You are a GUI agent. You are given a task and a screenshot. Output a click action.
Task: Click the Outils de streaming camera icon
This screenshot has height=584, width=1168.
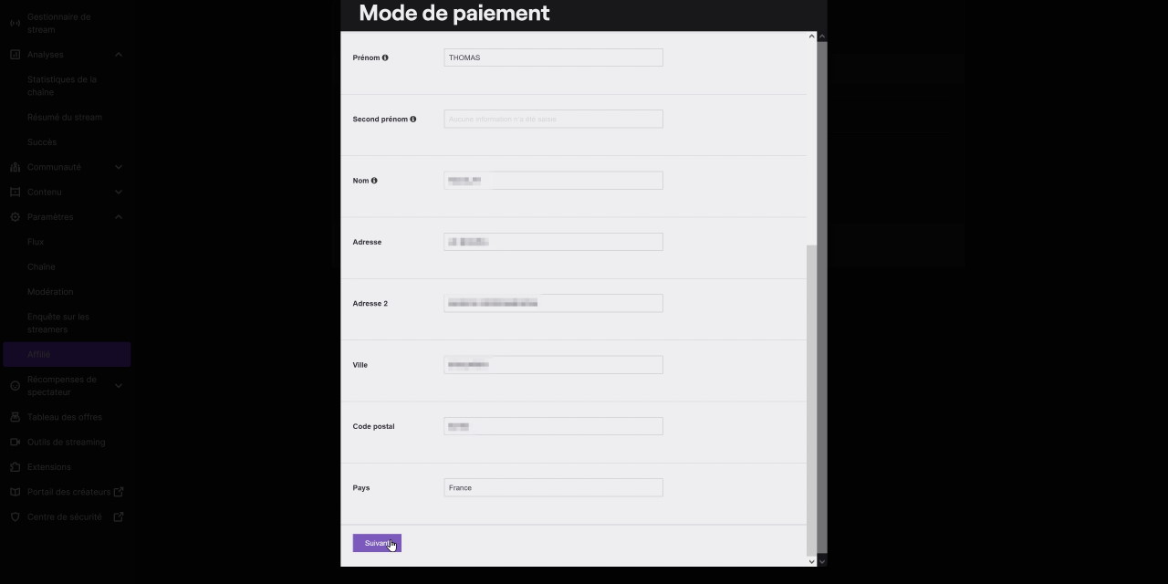[15, 442]
